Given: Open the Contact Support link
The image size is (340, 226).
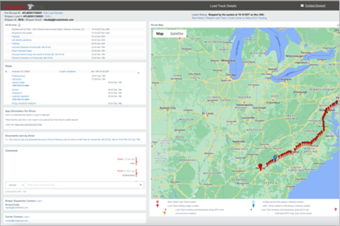Looking at the screenshot, I should click(x=315, y=6).
